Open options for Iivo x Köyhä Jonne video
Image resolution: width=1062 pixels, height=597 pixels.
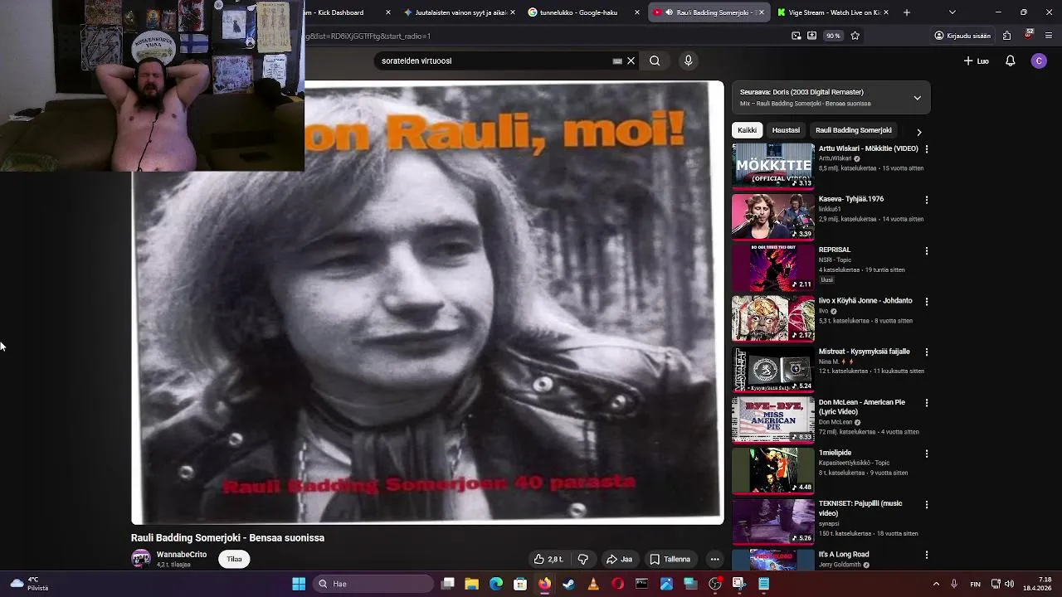[927, 302]
